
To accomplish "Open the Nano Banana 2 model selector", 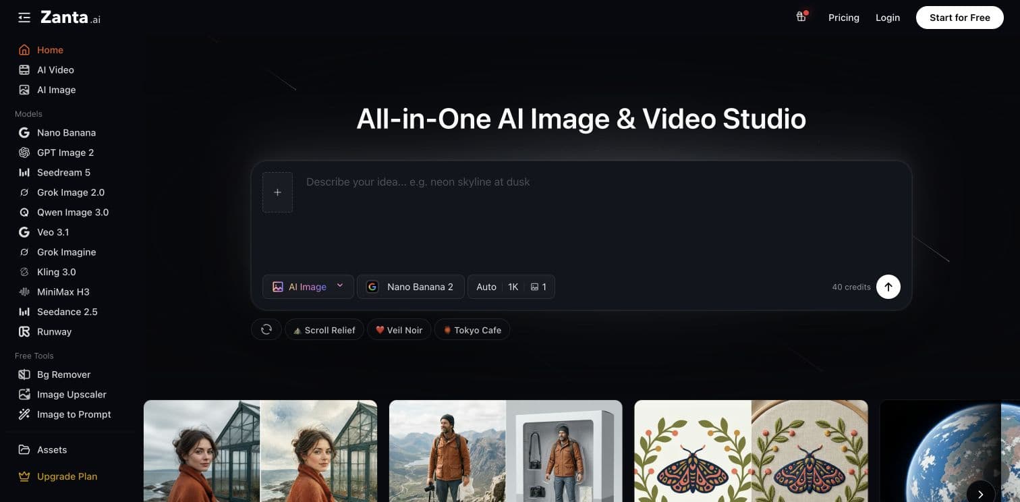I will pyautogui.click(x=411, y=287).
